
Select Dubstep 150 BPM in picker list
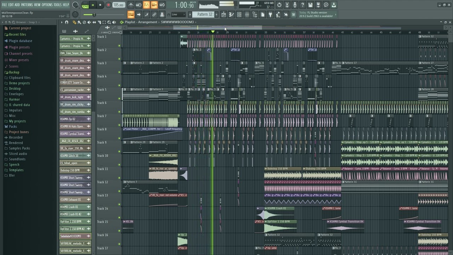75,170
